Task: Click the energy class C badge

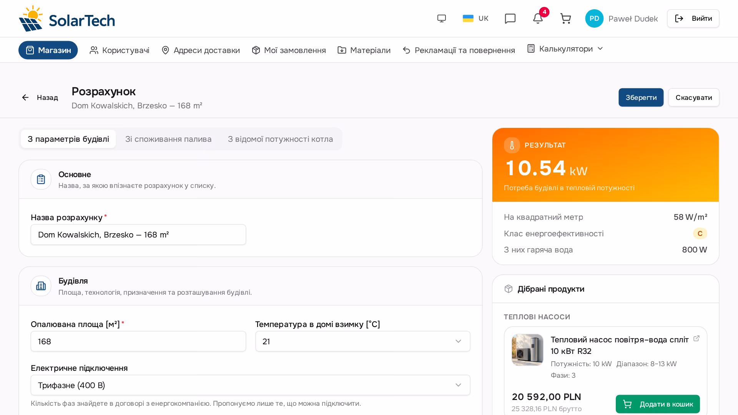Action: 700,234
